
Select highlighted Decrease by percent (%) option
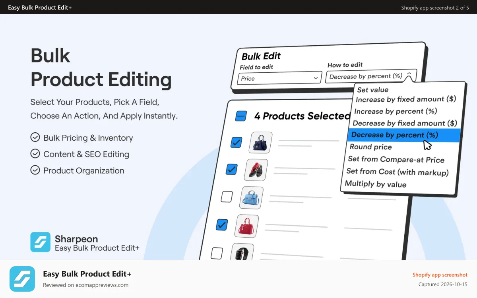point(404,135)
